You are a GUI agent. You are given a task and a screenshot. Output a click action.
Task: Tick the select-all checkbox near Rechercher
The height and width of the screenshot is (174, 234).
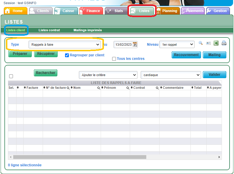point(11,76)
